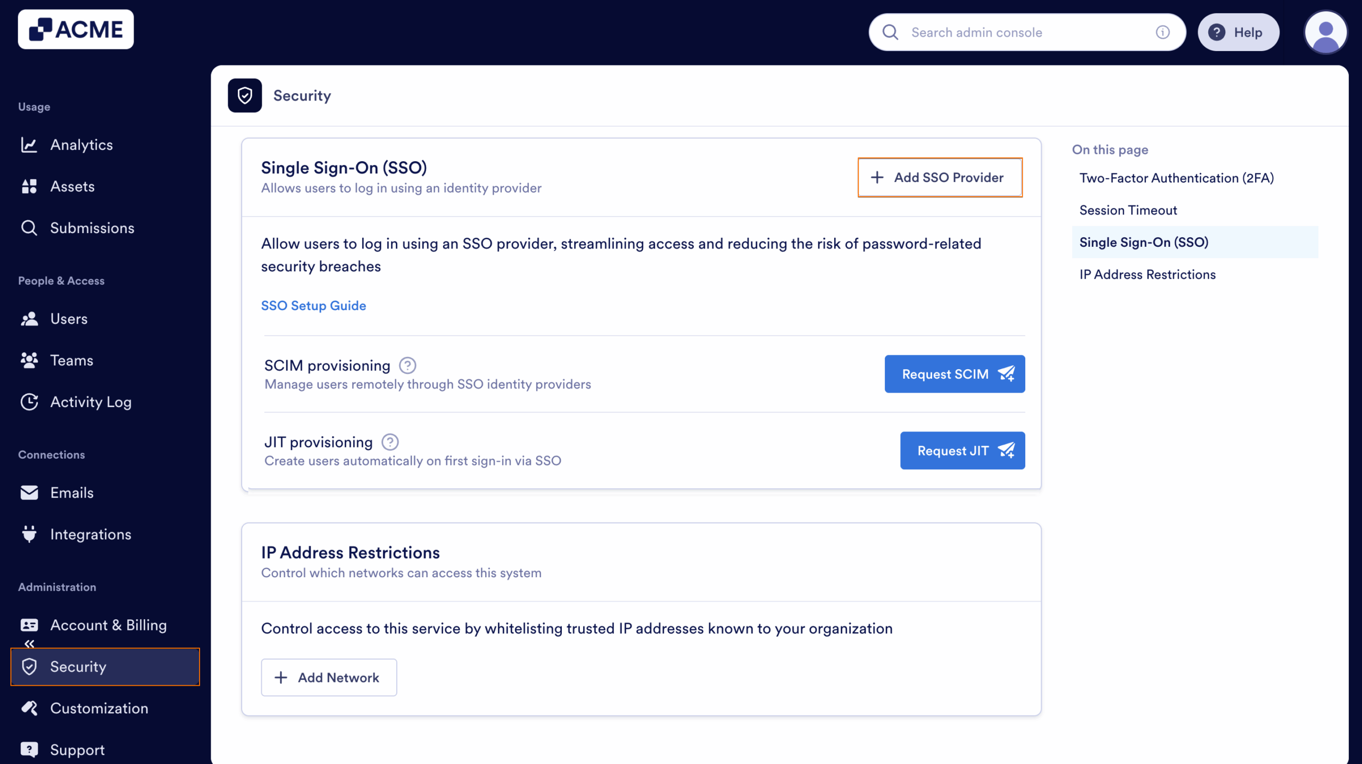Image resolution: width=1362 pixels, height=764 pixels.
Task: Open the Teams page
Action: click(x=72, y=360)
